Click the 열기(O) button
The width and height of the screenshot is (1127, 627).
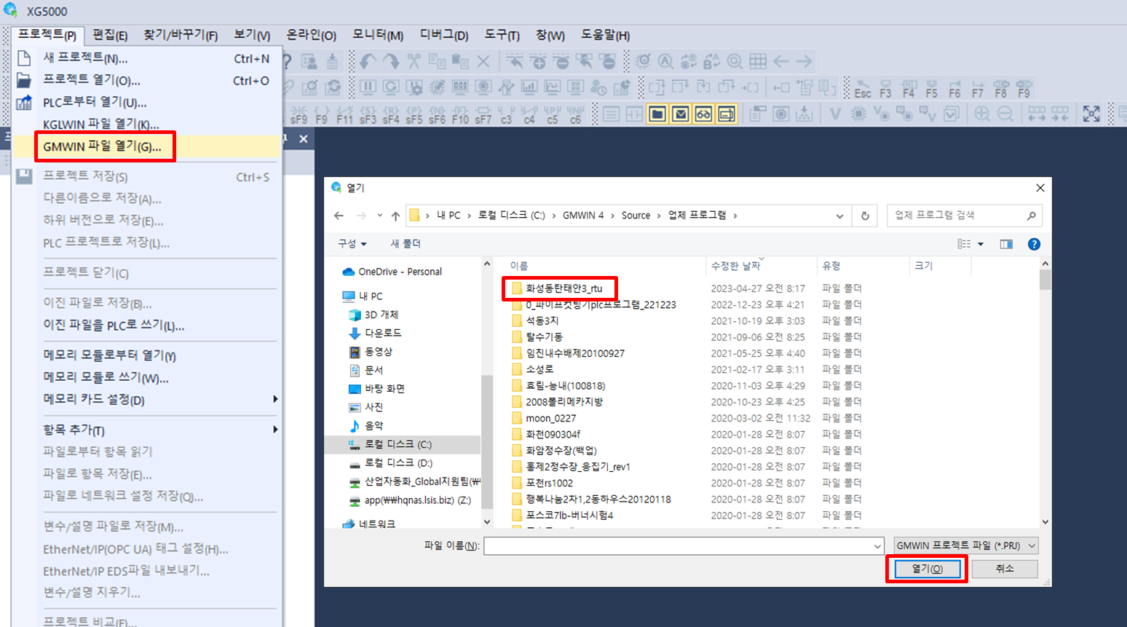[x=925, y=569]
